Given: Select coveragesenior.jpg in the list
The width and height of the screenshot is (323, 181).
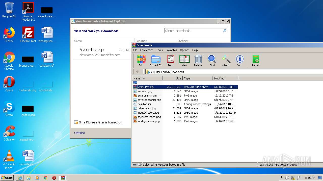Looking at the screenshot, I should (185, 100).
